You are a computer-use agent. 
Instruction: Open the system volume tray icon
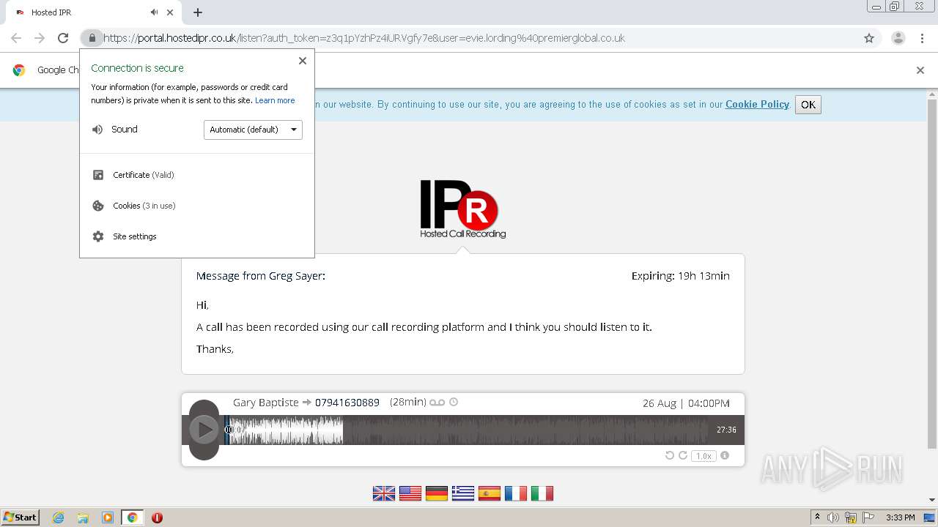[833, 517]
